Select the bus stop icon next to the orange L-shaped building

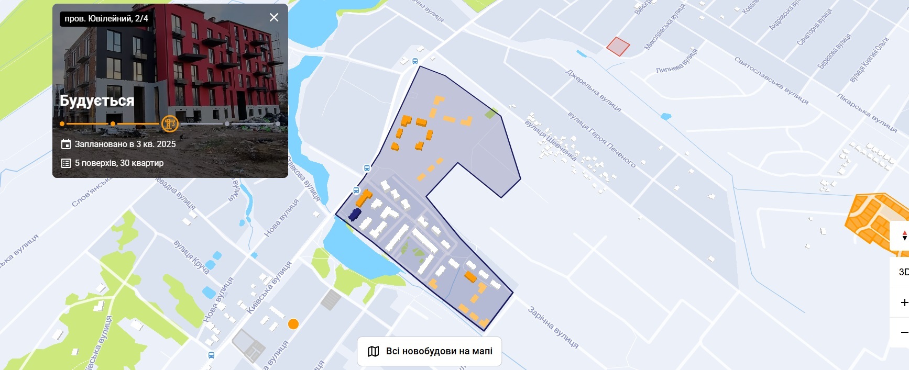click(357, 190)
